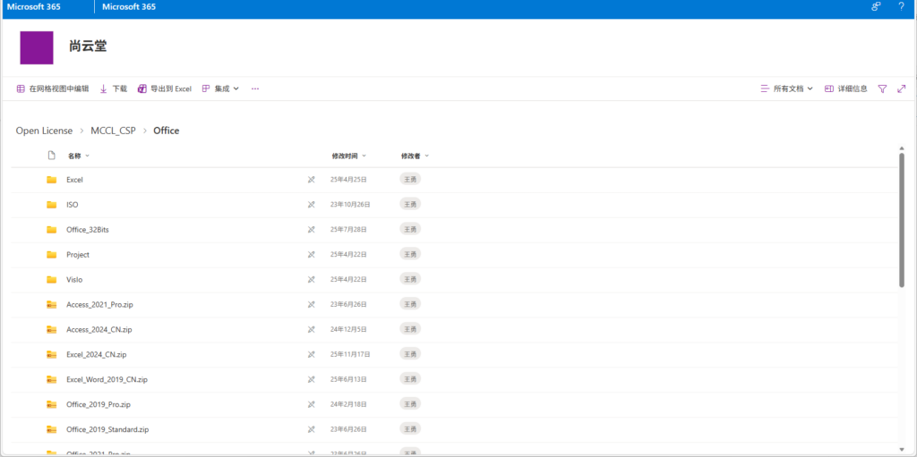Viewport: 917px width, 457px height.
Task: Navigate to MCCL_CSP in the breadcrumb
Action: pyautogui.click(x=113, y=131)
